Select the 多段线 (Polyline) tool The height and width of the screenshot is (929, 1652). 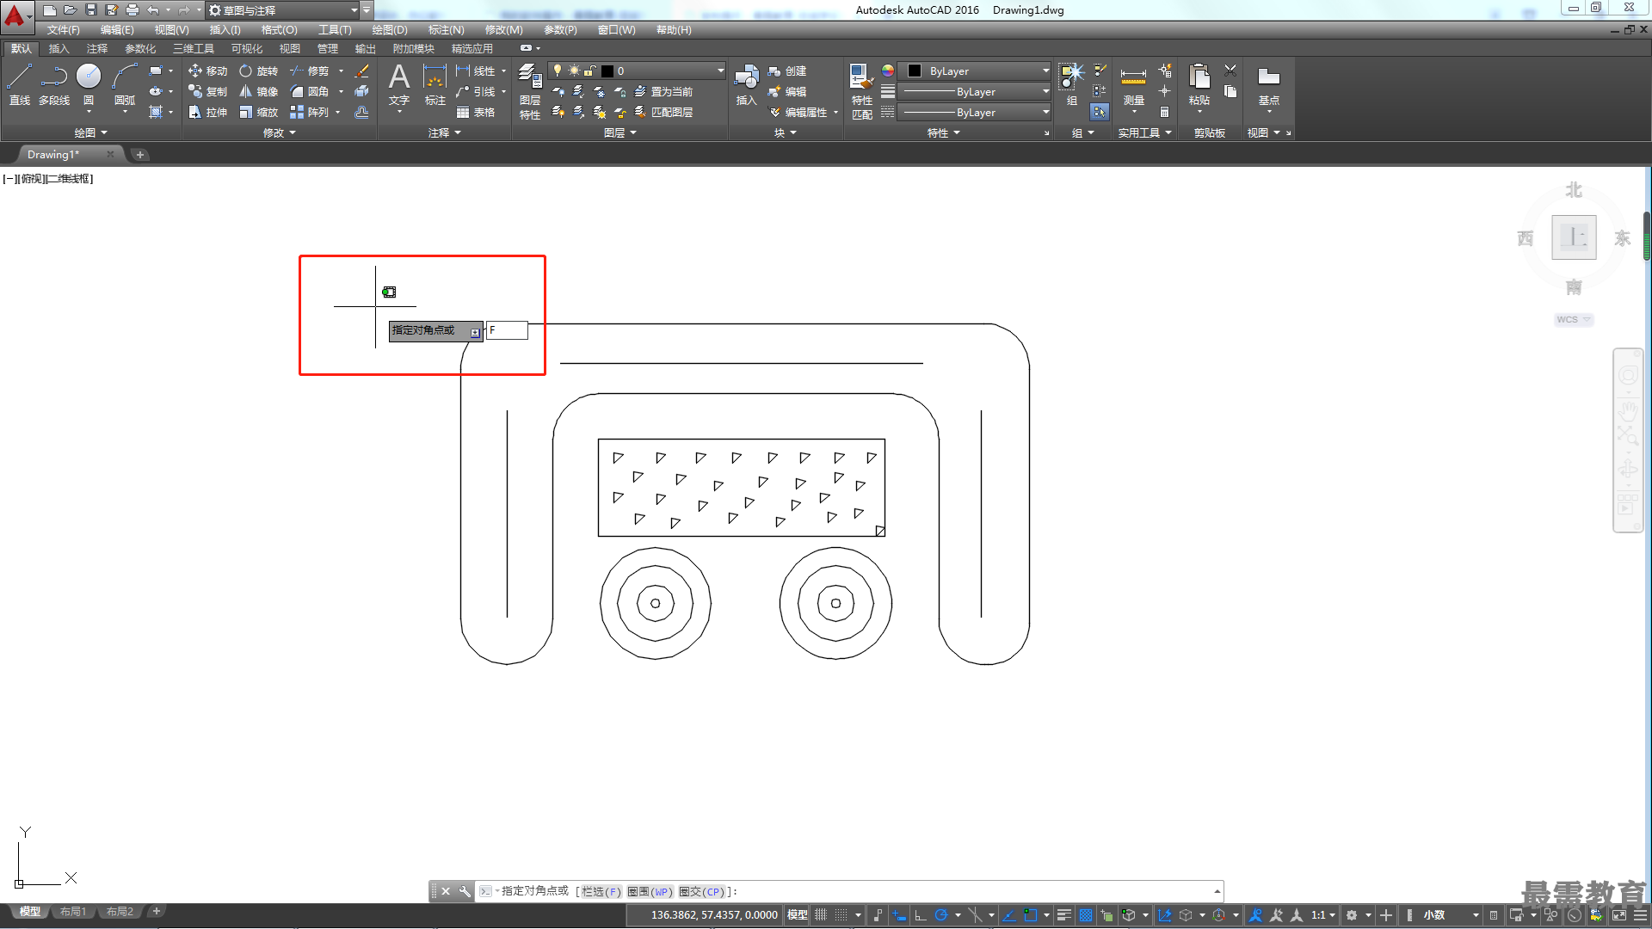tap(53, 84)
